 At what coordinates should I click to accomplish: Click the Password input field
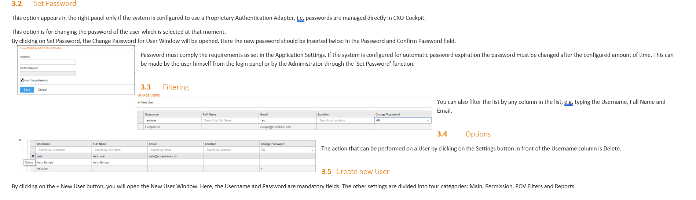coord(48,62)
